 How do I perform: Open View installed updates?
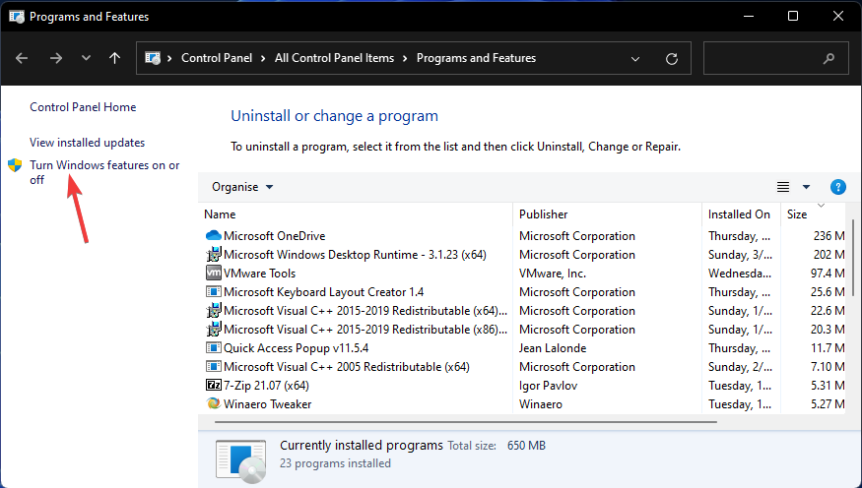[88, 143]
